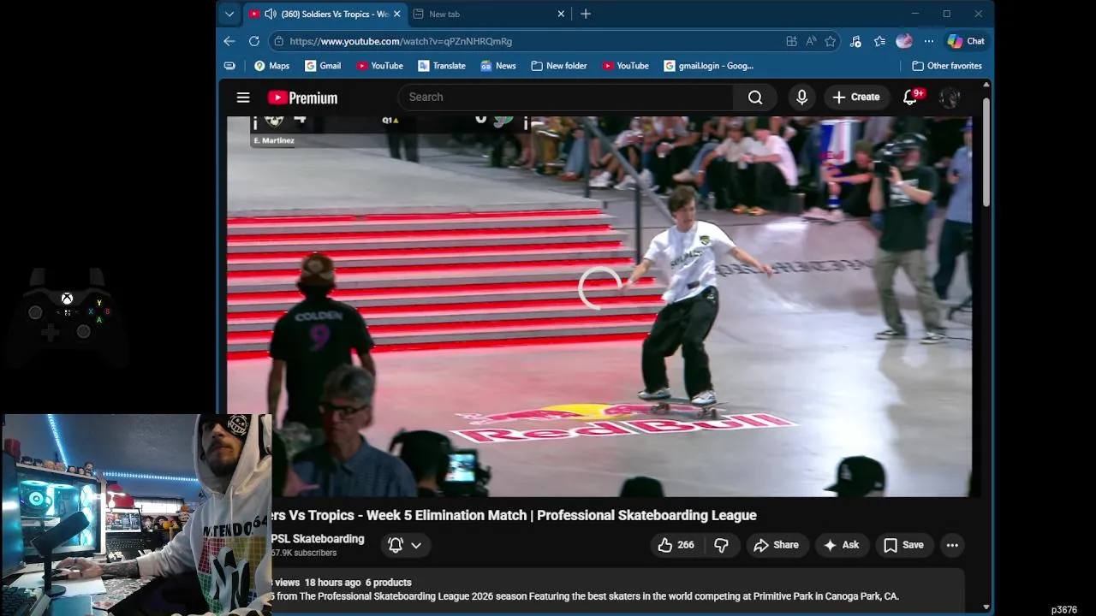
Task: Click the 18 hours ago text
Action: pyautogui.click(x=333, y=583)
